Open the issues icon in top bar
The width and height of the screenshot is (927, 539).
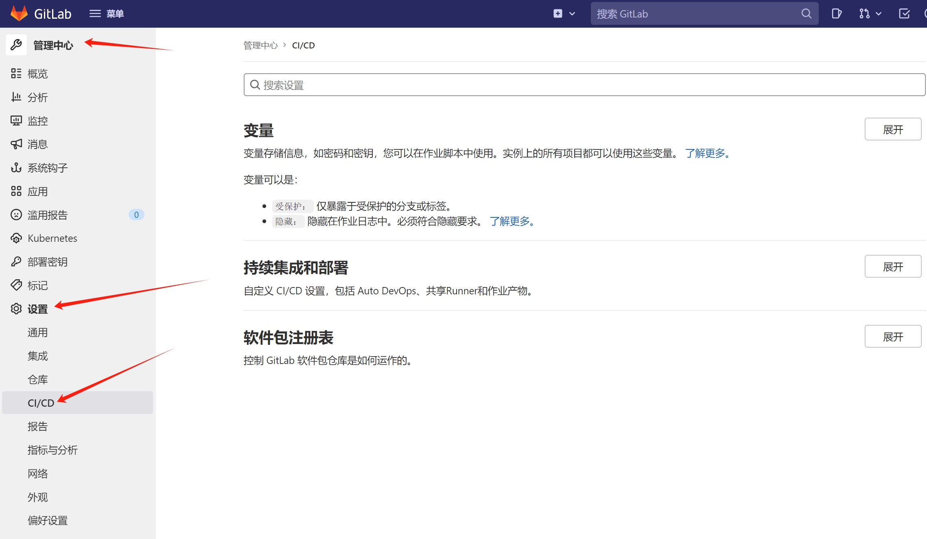[837, 14]
